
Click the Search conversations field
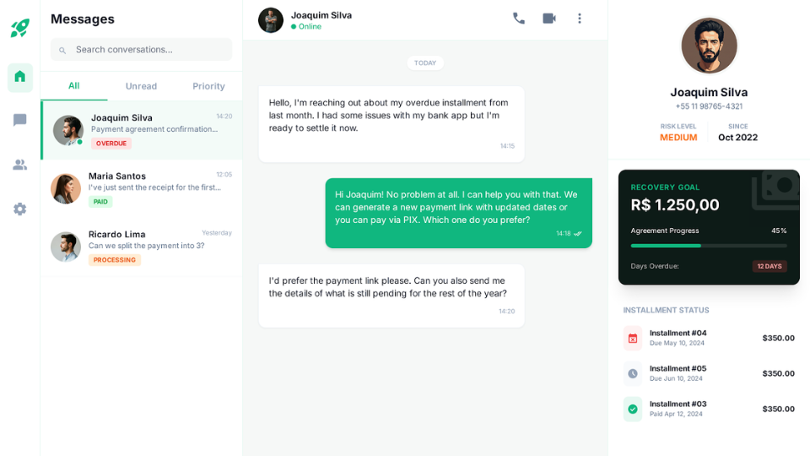click(x=148, y=50)
